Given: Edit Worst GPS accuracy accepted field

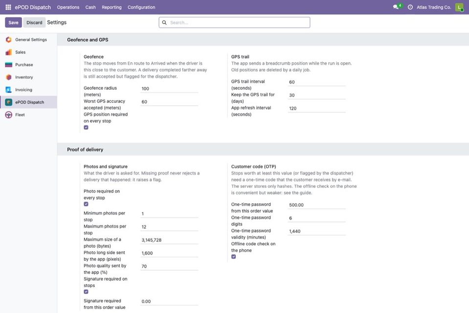Looking at the screenshot, I should [169, 102].
